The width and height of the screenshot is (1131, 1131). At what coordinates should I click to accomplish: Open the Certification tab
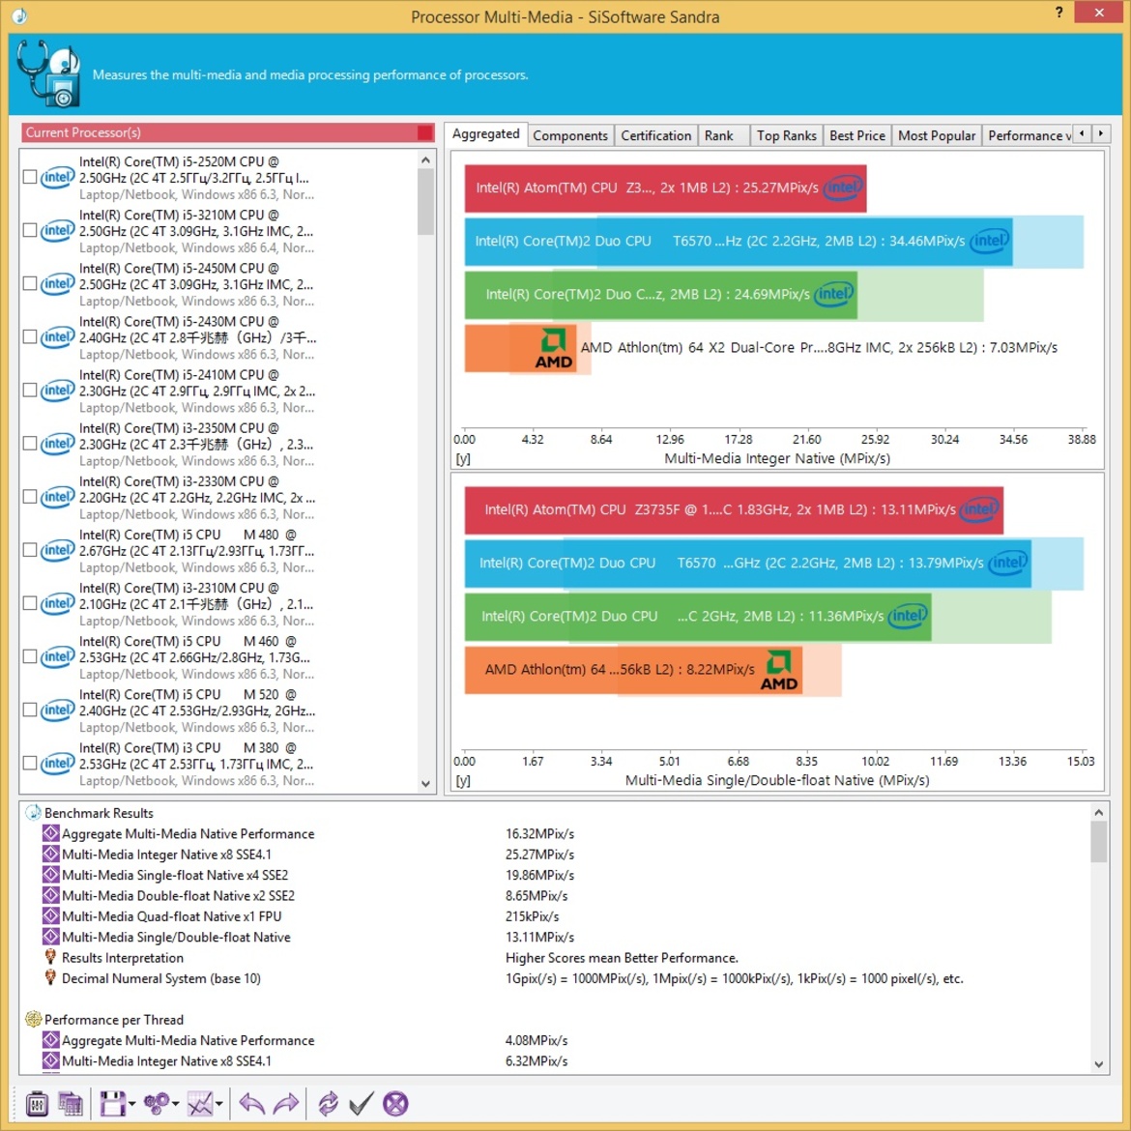click(x=655, y=135)
